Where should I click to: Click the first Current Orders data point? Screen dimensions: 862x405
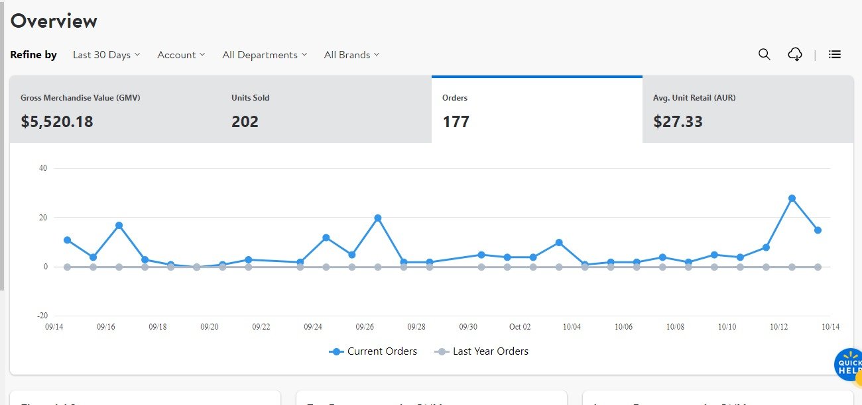67,240
